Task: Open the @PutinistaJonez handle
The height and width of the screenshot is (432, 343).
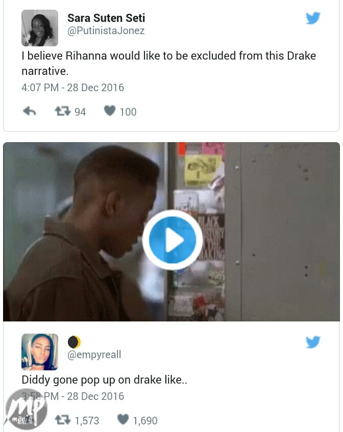Action: [106, 31]
